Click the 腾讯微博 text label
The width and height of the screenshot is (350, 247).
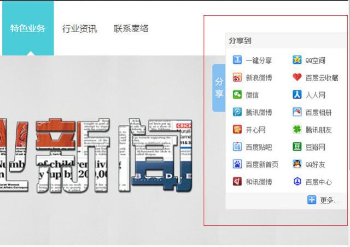point(259,112)
